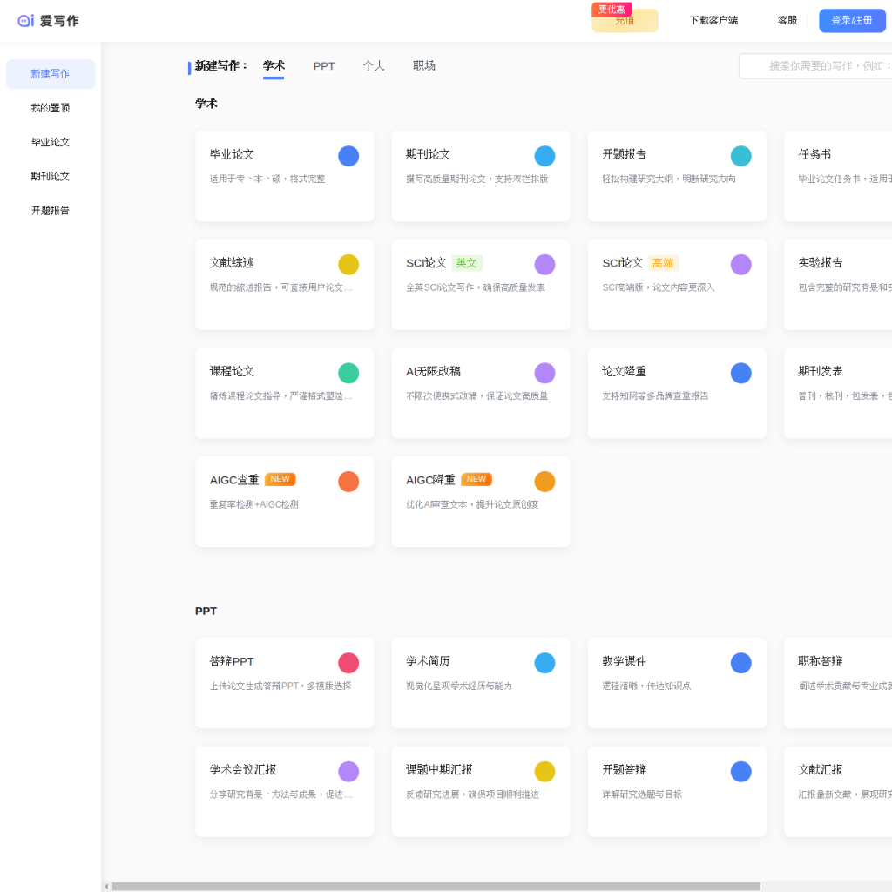Open the 文献汇报 card

[x=838, y=791]
